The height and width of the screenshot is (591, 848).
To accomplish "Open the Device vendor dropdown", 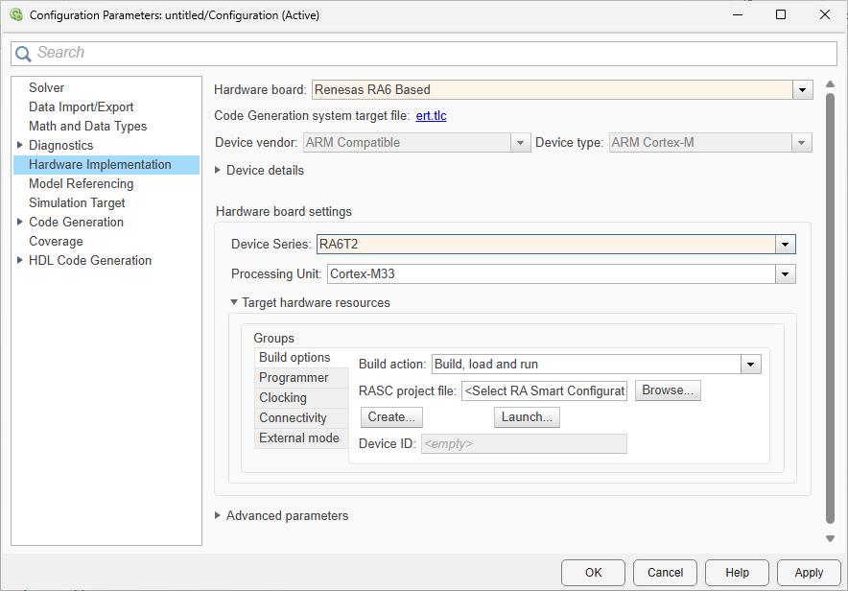I will (x=520, y=142).
